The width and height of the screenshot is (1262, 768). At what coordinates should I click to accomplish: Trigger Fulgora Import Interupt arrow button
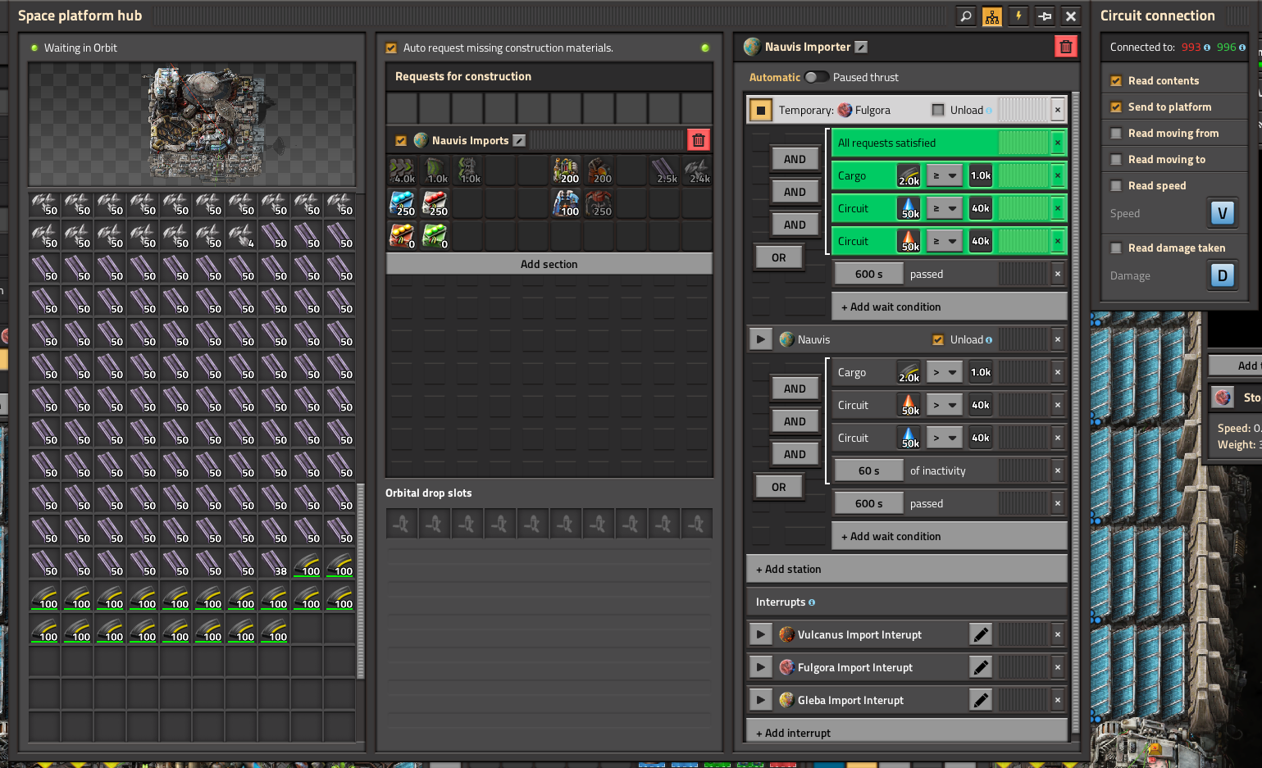click(x=761, y=667)
